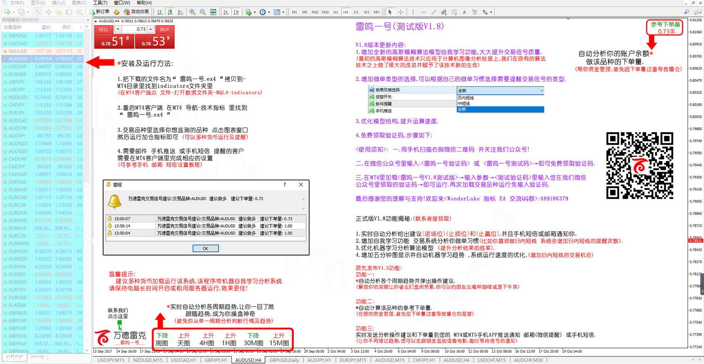Toggle chart auto scroll icon
Viewport: 704px width, 364px height.
226,12
